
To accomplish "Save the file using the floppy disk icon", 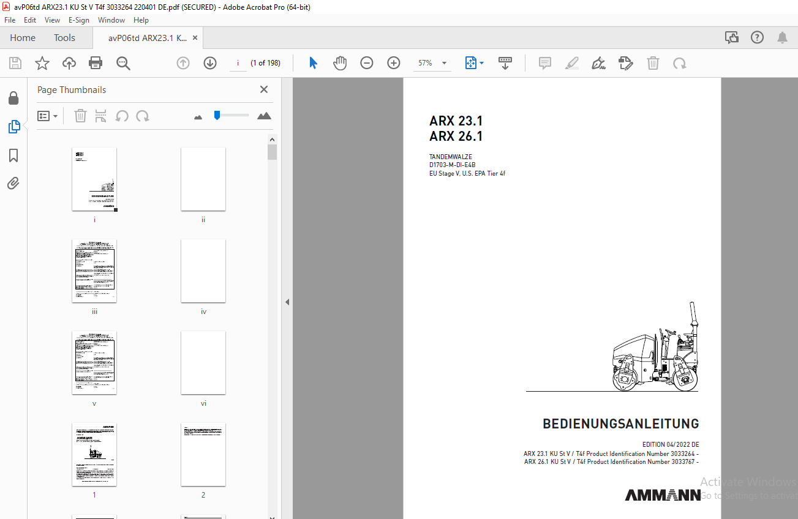I will (15, 63).
